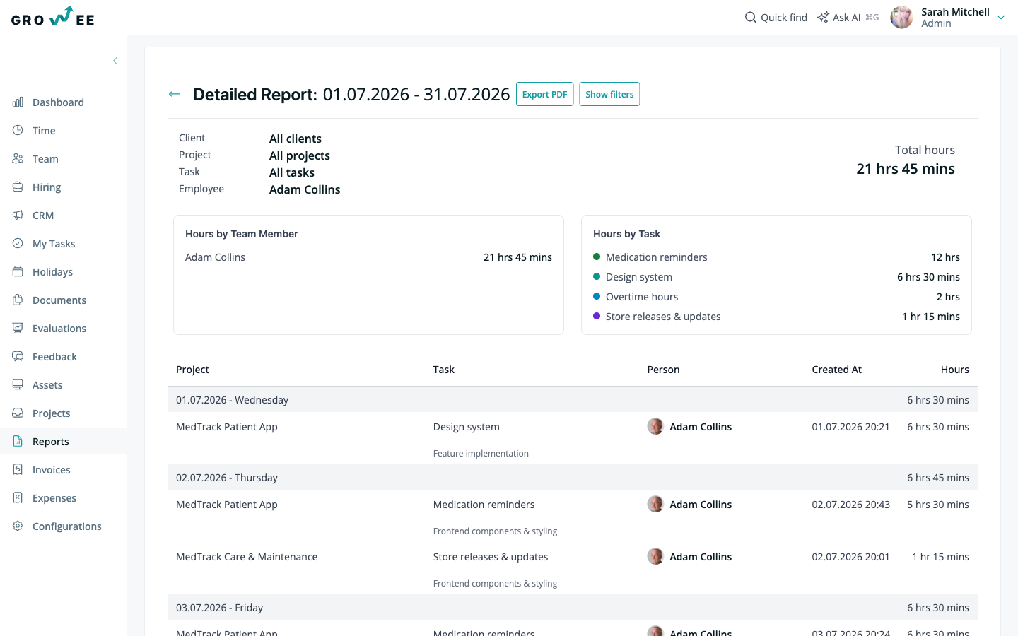Click the teal Design system dot
This screenshot has height=636, width=1018.
[597, 277]
